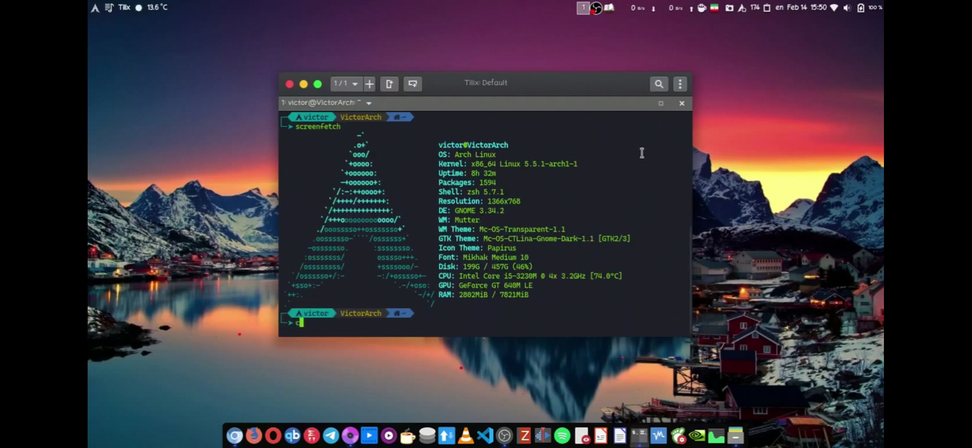Open Telegram from the dock

point(331,436)
